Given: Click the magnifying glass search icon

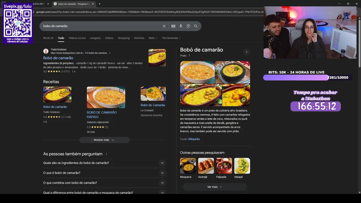Looking at the screenshot, I should coord(196,26).
